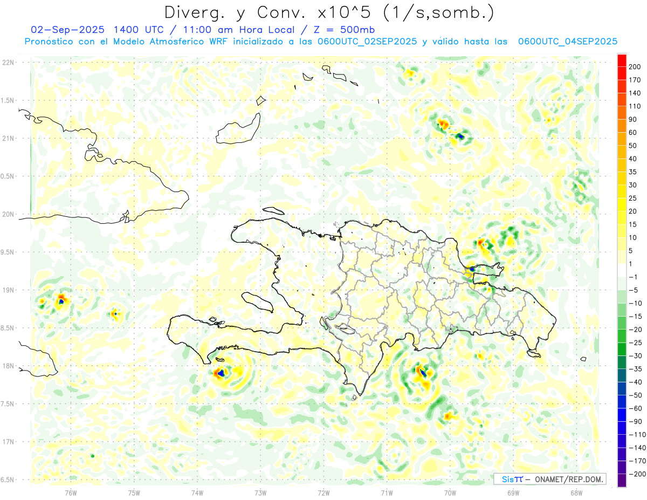Viewport: 647px width, 500px height.
Task: Click the '-1' colorbar value
Action: (x=634, y=277)
